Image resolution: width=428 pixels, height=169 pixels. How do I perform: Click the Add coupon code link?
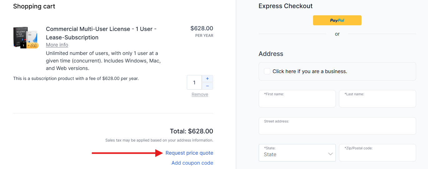coord(192,163)
